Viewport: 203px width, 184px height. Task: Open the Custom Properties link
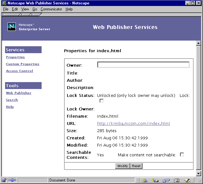(x=22, y=64)
